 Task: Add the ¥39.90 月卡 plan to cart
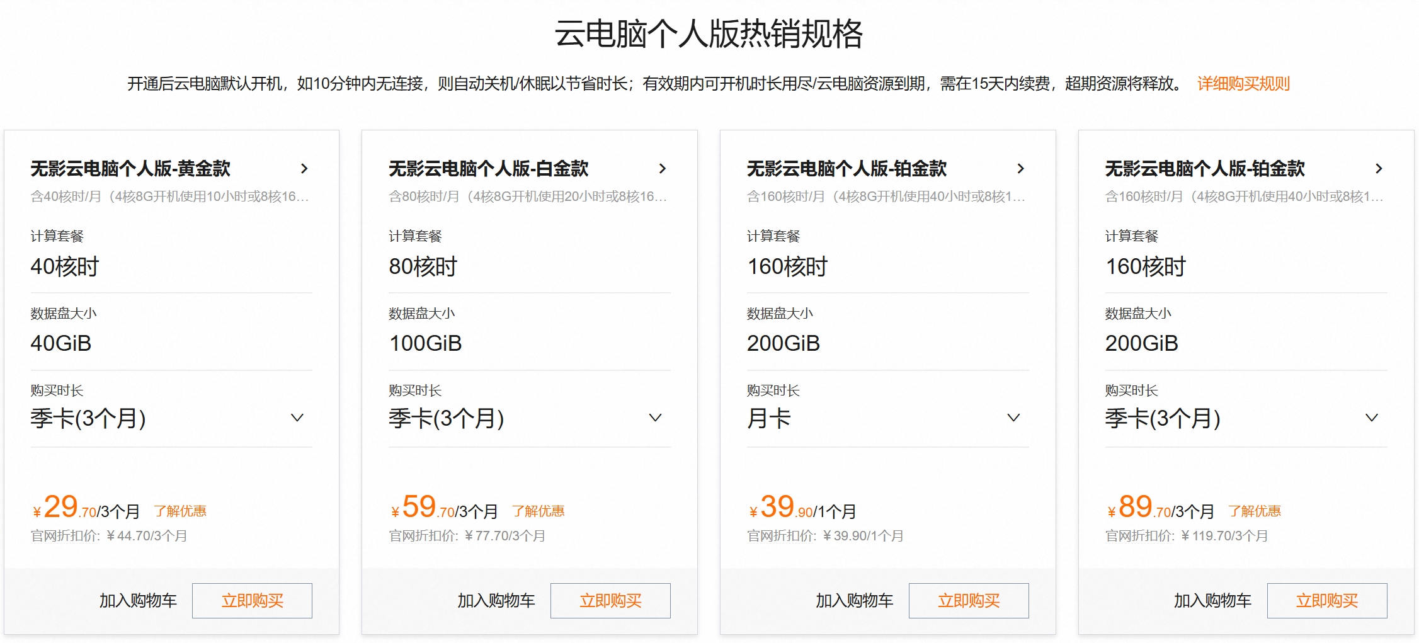[x=855, y=601]
